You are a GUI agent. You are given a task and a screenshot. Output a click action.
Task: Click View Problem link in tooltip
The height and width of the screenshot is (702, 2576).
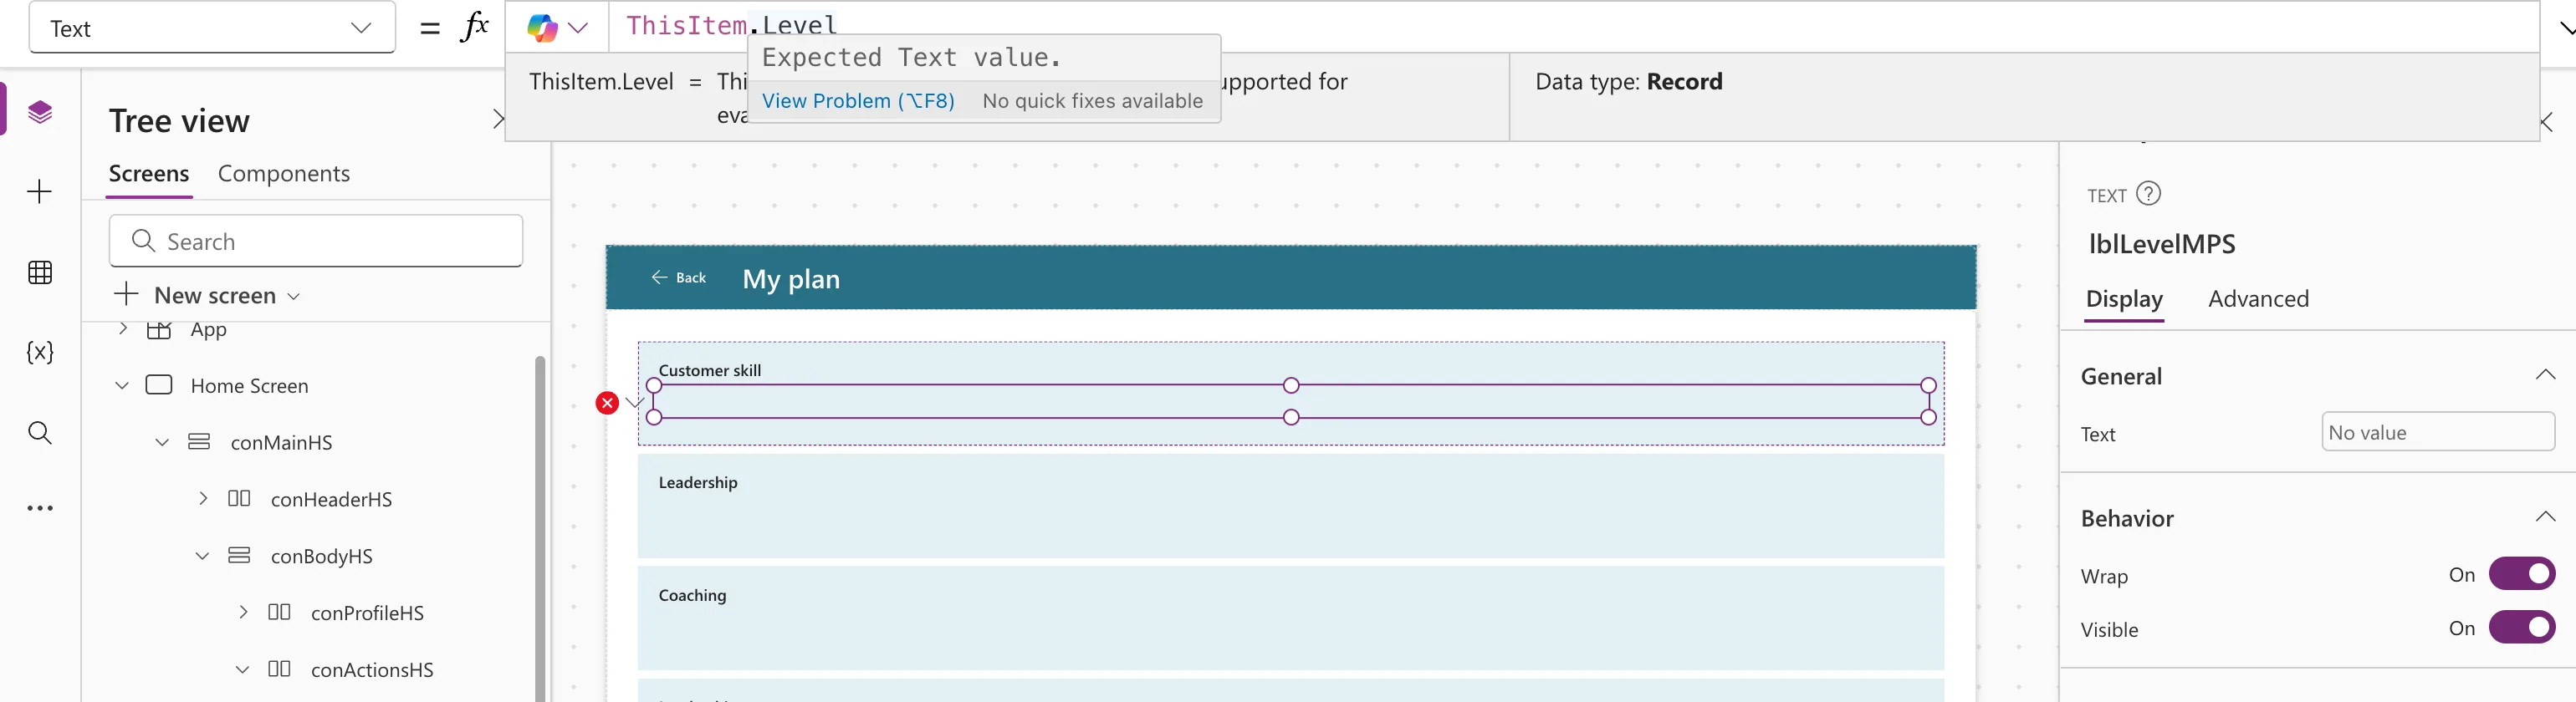click(x=858, y=101)
